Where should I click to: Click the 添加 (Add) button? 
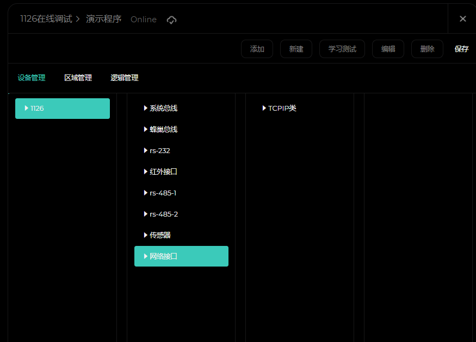pos(257,49)
